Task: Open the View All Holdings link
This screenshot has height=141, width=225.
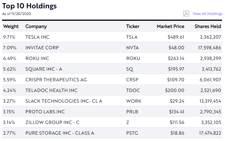Action: pos(207,14)
